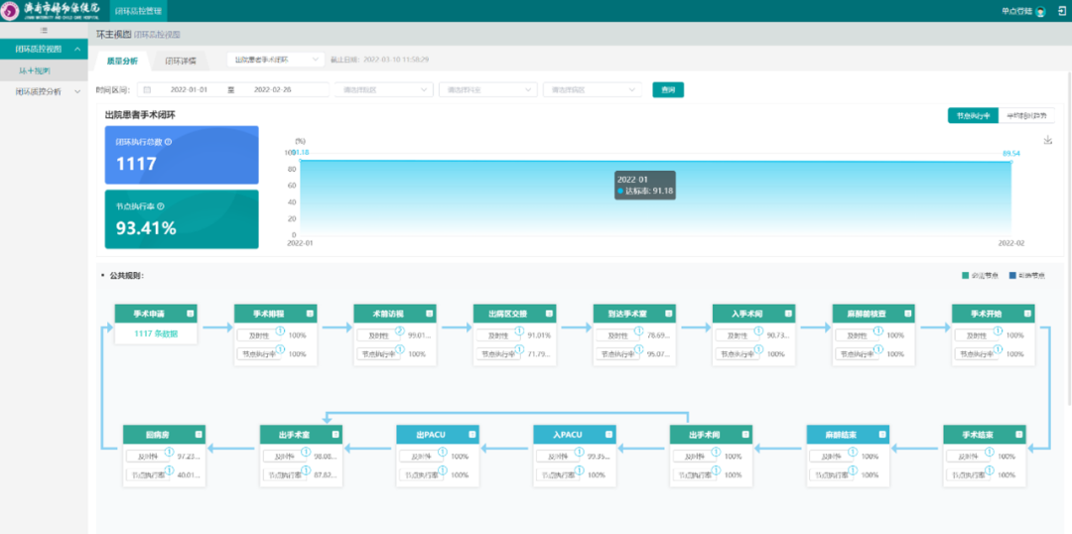Select the 节点执行率 chart toggle option
Image resolution: width=1072 pixels, height=534 pixels.
pyautogui.click(x=973, y=115)
